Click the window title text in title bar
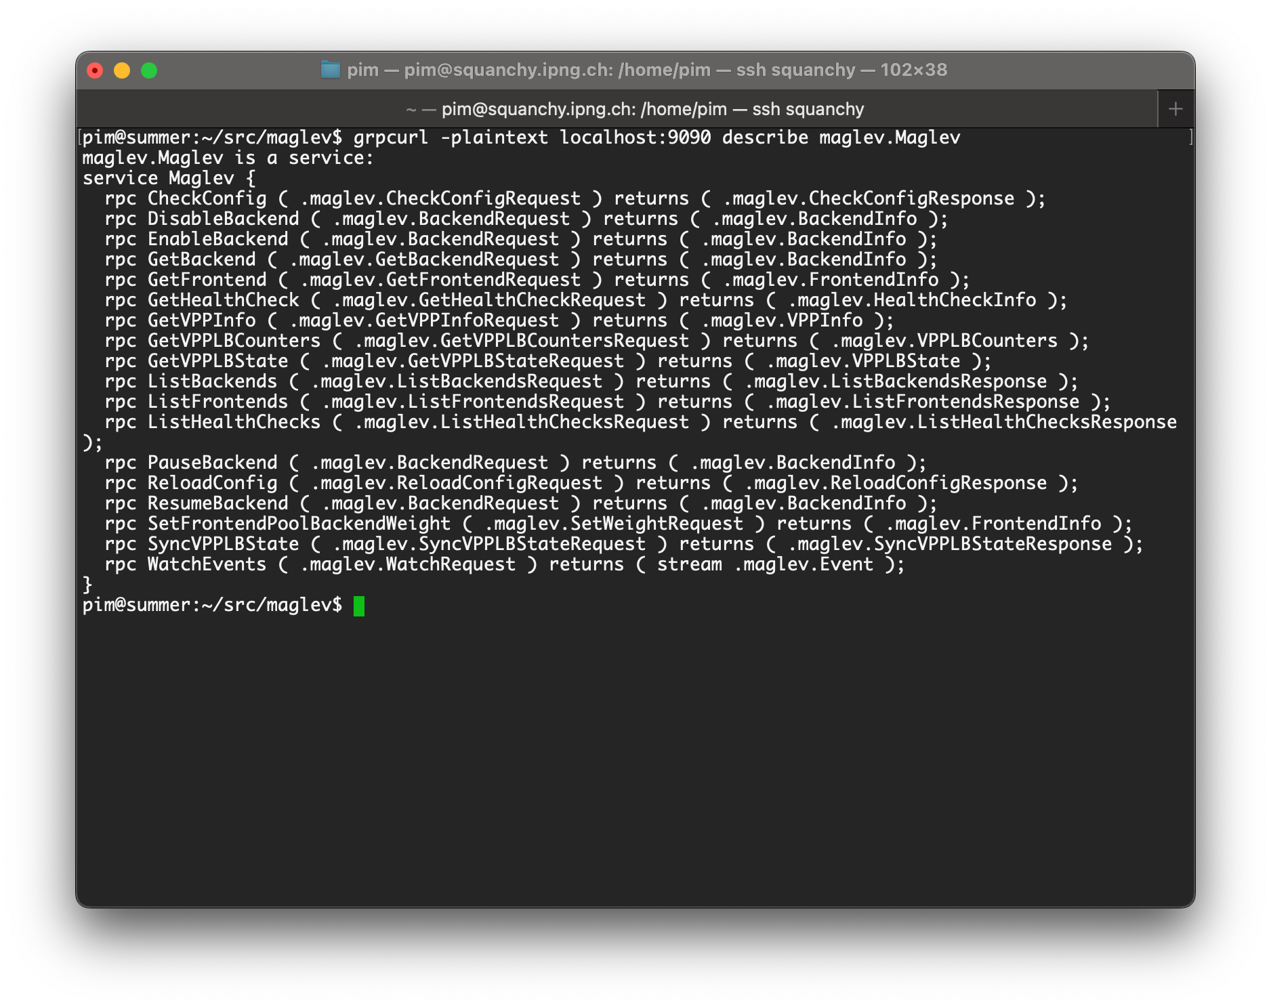 646,70
